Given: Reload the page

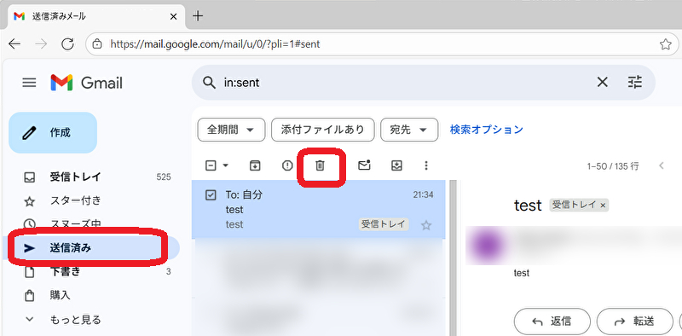Looking at the screenshot, I should coord(67,43).
